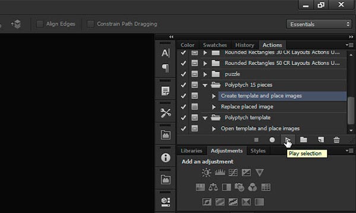Open the Notes panel icon
The height and width of the screenshot is (213, 356).
click(166, 91)
